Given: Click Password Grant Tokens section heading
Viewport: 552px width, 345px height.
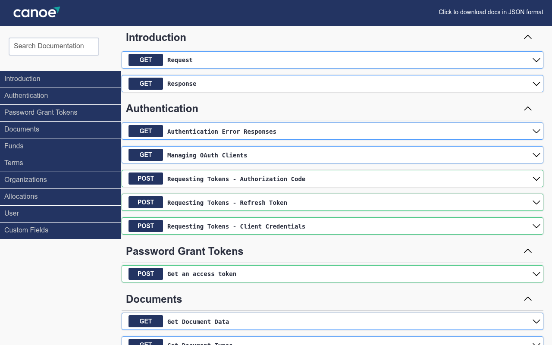Looking at the screenshot, I should (x=185, y=251).
